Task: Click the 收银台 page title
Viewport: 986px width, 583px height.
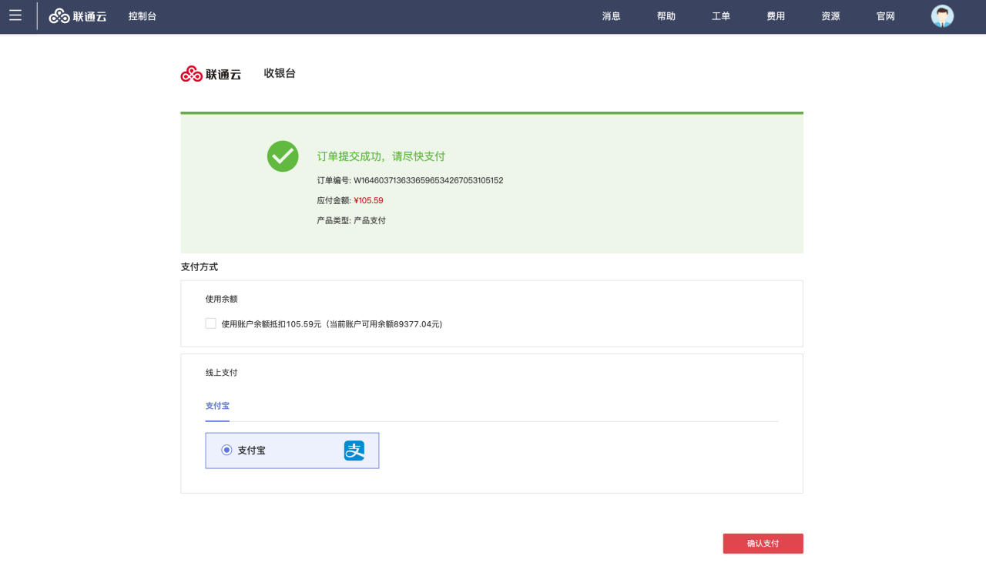Action: click(280, 73)
